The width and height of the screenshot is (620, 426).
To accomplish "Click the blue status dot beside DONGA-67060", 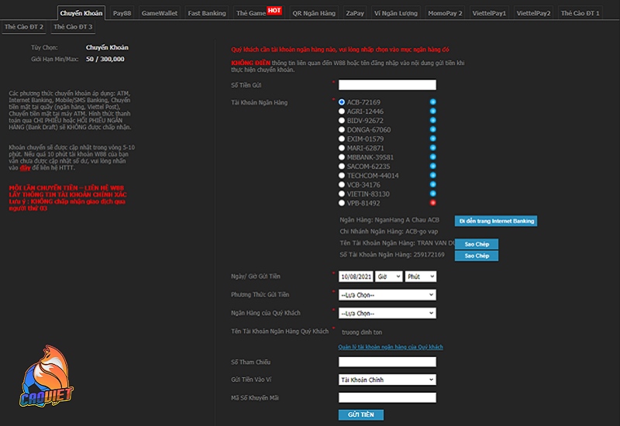I will tap(433, 129).
